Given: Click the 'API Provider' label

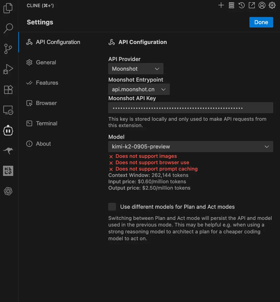Looking at the screenshot, I should pyautogui.click(x=125, y=59).
